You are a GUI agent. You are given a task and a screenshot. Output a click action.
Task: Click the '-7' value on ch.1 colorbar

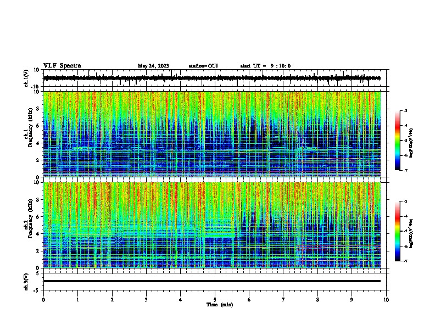click(x=405, y=170)
